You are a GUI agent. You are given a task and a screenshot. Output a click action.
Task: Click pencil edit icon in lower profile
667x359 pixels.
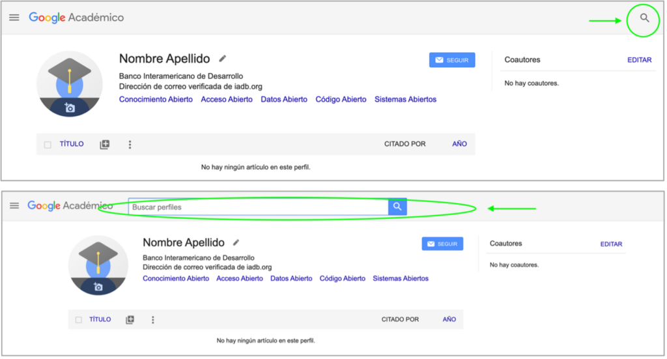[236, 242]
